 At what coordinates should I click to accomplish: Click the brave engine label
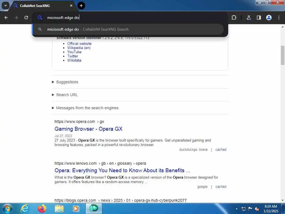click(x=203, y=150)
